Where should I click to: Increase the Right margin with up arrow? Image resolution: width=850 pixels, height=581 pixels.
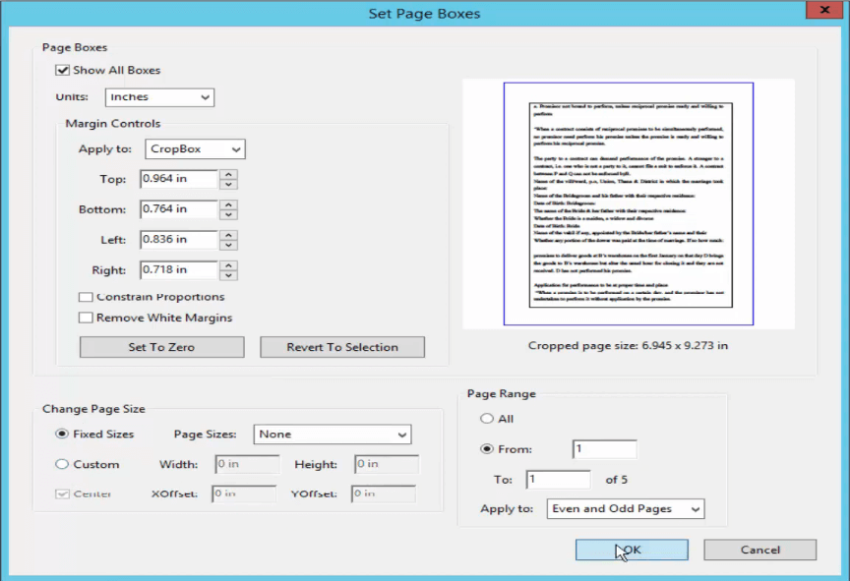point(228,264)
